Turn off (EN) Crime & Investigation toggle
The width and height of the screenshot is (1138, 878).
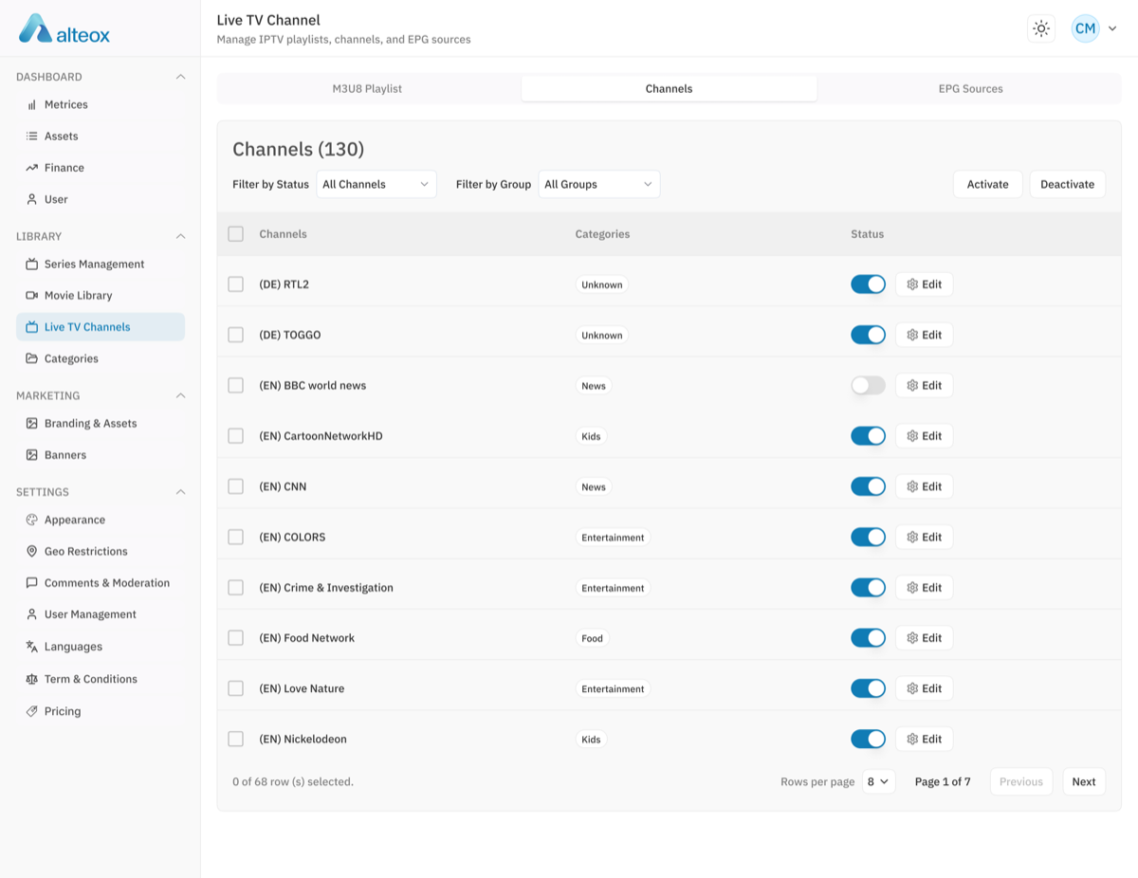(x=868, y=588)
